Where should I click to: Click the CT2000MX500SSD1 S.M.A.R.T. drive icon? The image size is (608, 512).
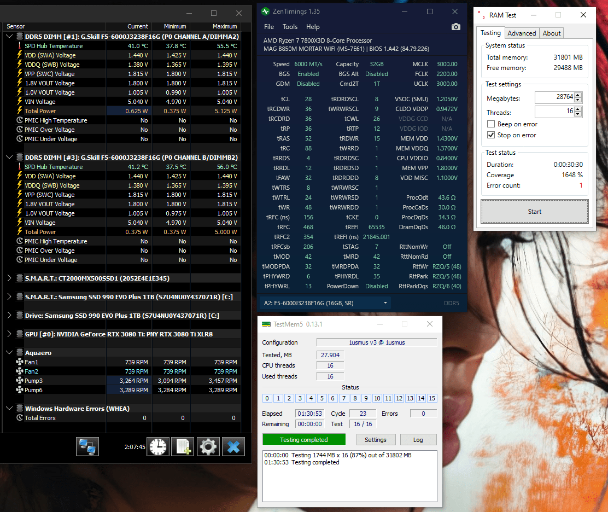19,278
